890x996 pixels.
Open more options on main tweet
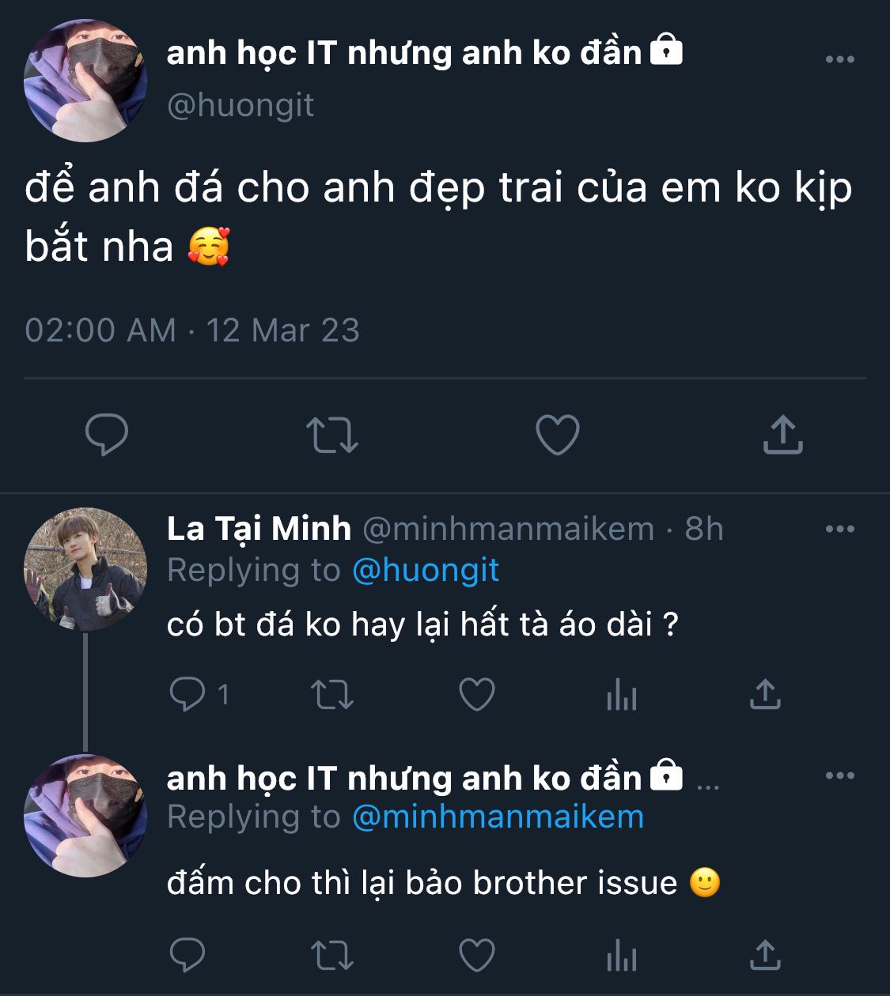coord(839,60)
